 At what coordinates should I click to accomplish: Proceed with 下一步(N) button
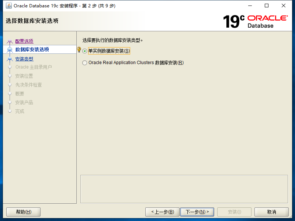(x=197, y=212)
